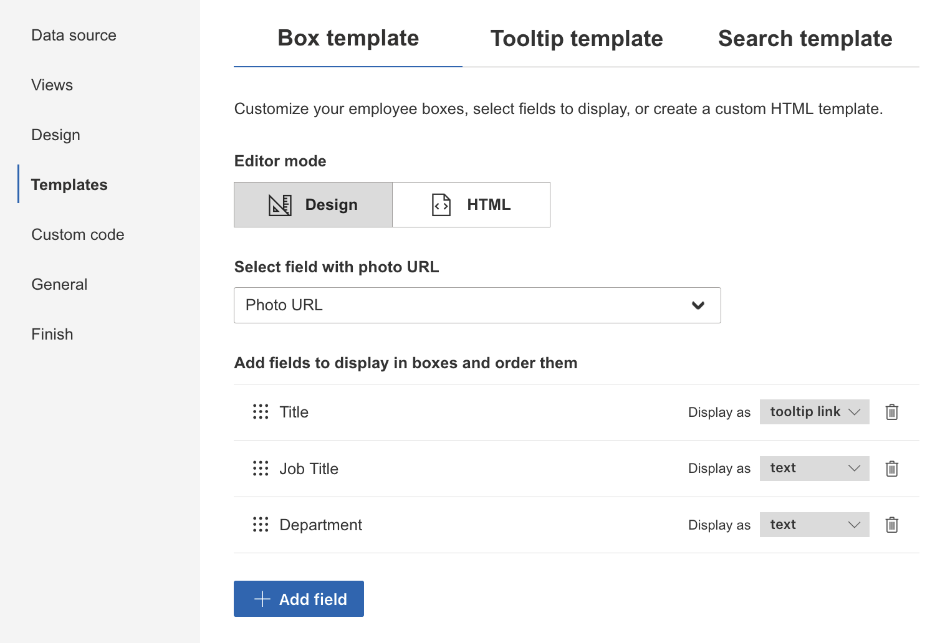
Task: Change Department display as text dropdown
Action: pos(814,525)
